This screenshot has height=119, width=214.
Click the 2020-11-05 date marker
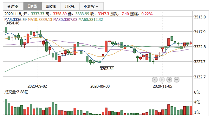click(162, 86)
